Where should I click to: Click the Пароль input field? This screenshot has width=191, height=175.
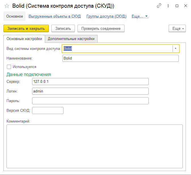pyautogui.click(x=90, y=101)
